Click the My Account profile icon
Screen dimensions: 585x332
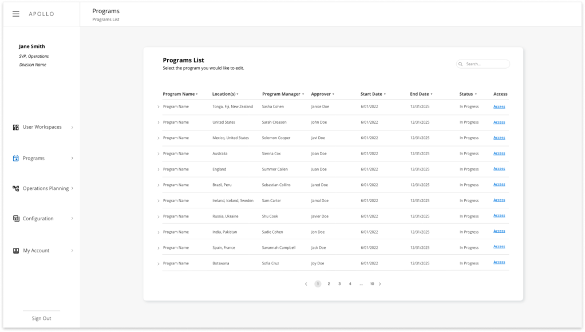[x=16, y=251]
